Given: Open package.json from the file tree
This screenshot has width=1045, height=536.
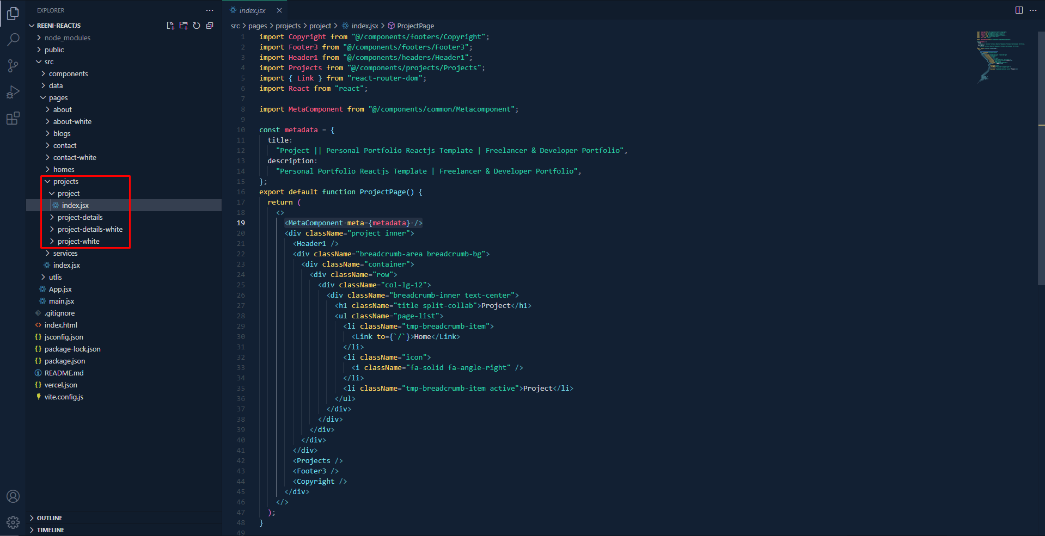Looking at the screenshot, I should 64,361.
